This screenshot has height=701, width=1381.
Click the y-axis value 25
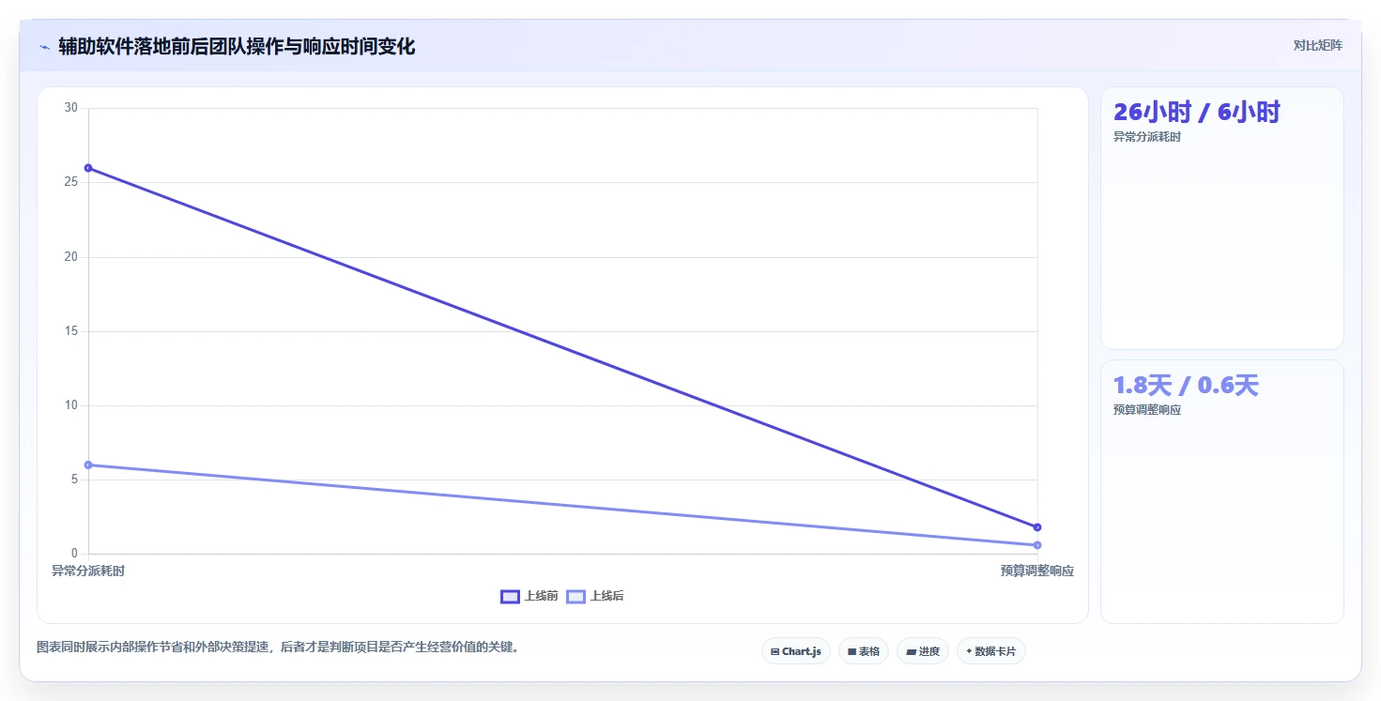click(x=71, y=182)
